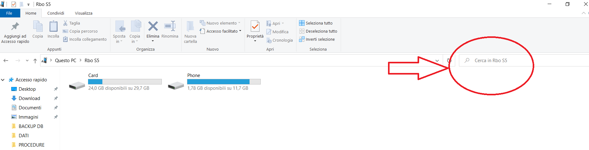Image resolution: width=589 pixels, height=150 pixels.
Task: Open the File menu tab
Action: 9,13
